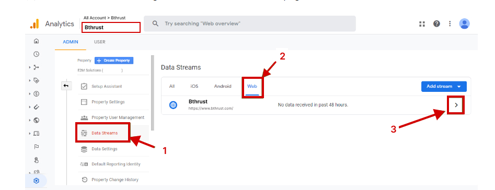Open the Home icon in left sidebar
Viewport: 495px width, 190px height.
36,41
